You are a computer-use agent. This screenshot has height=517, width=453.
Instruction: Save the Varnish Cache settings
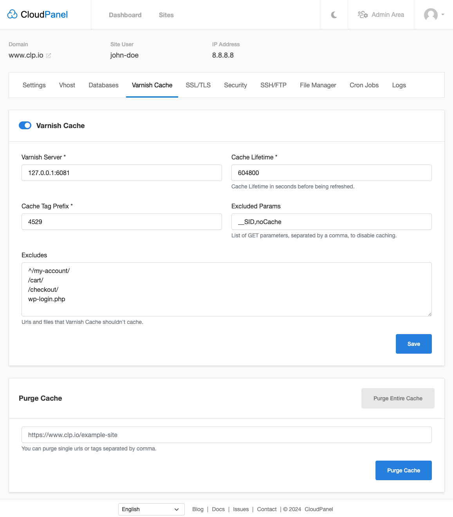(413, 343)
